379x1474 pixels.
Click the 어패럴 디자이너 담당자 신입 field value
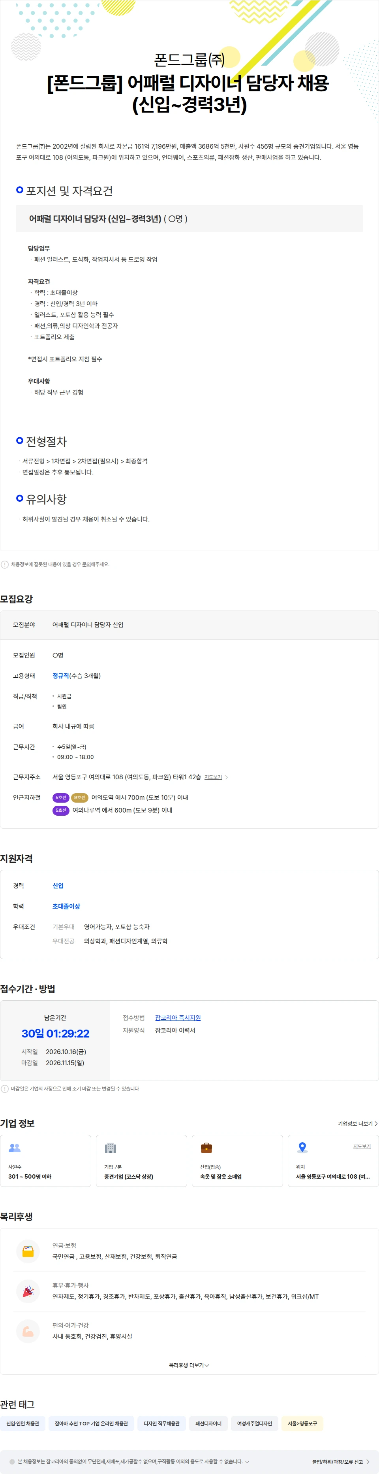(x=88, y=625)
